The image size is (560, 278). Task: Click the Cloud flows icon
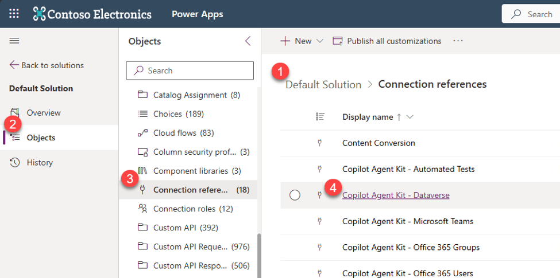click(x=142, y=133)
